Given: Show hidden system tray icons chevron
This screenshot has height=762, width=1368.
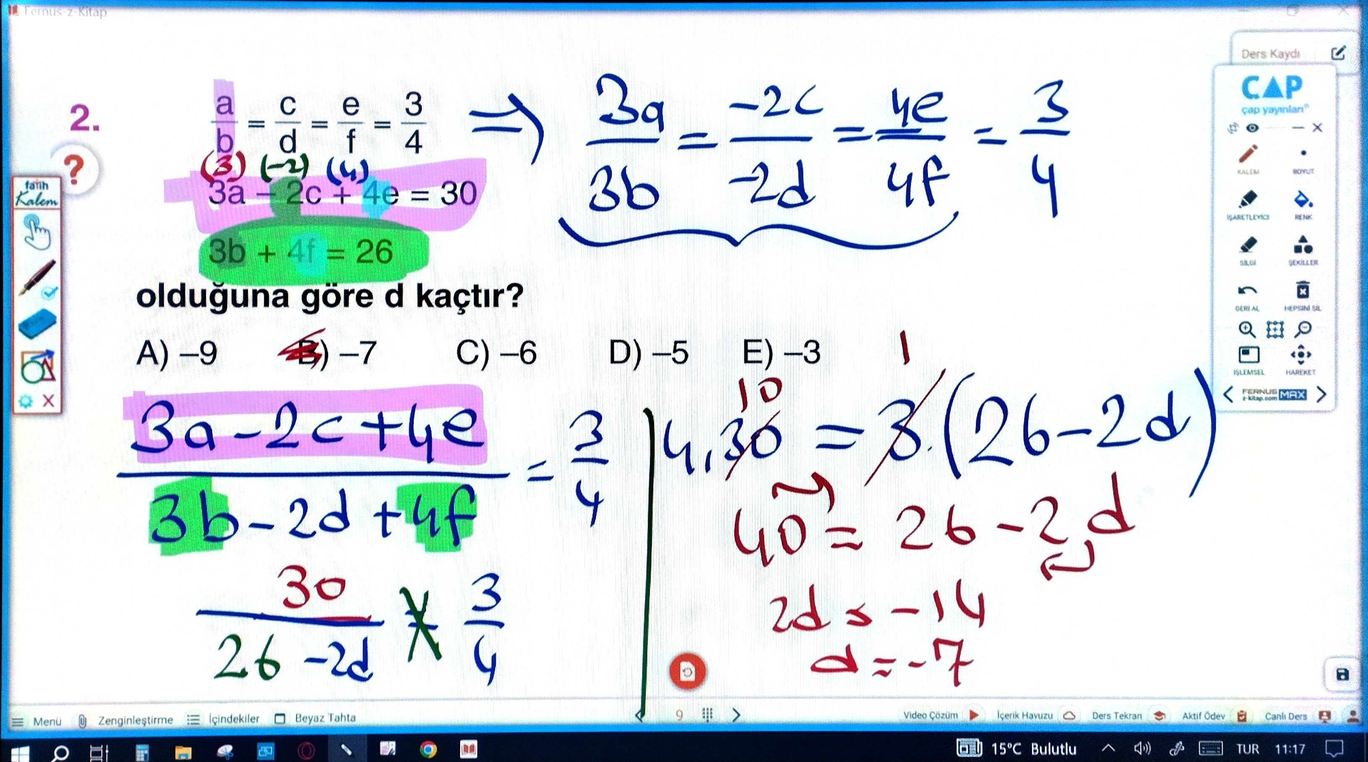Looking at the screenshot, I should pyautogui.click(x=1108, y=748).
